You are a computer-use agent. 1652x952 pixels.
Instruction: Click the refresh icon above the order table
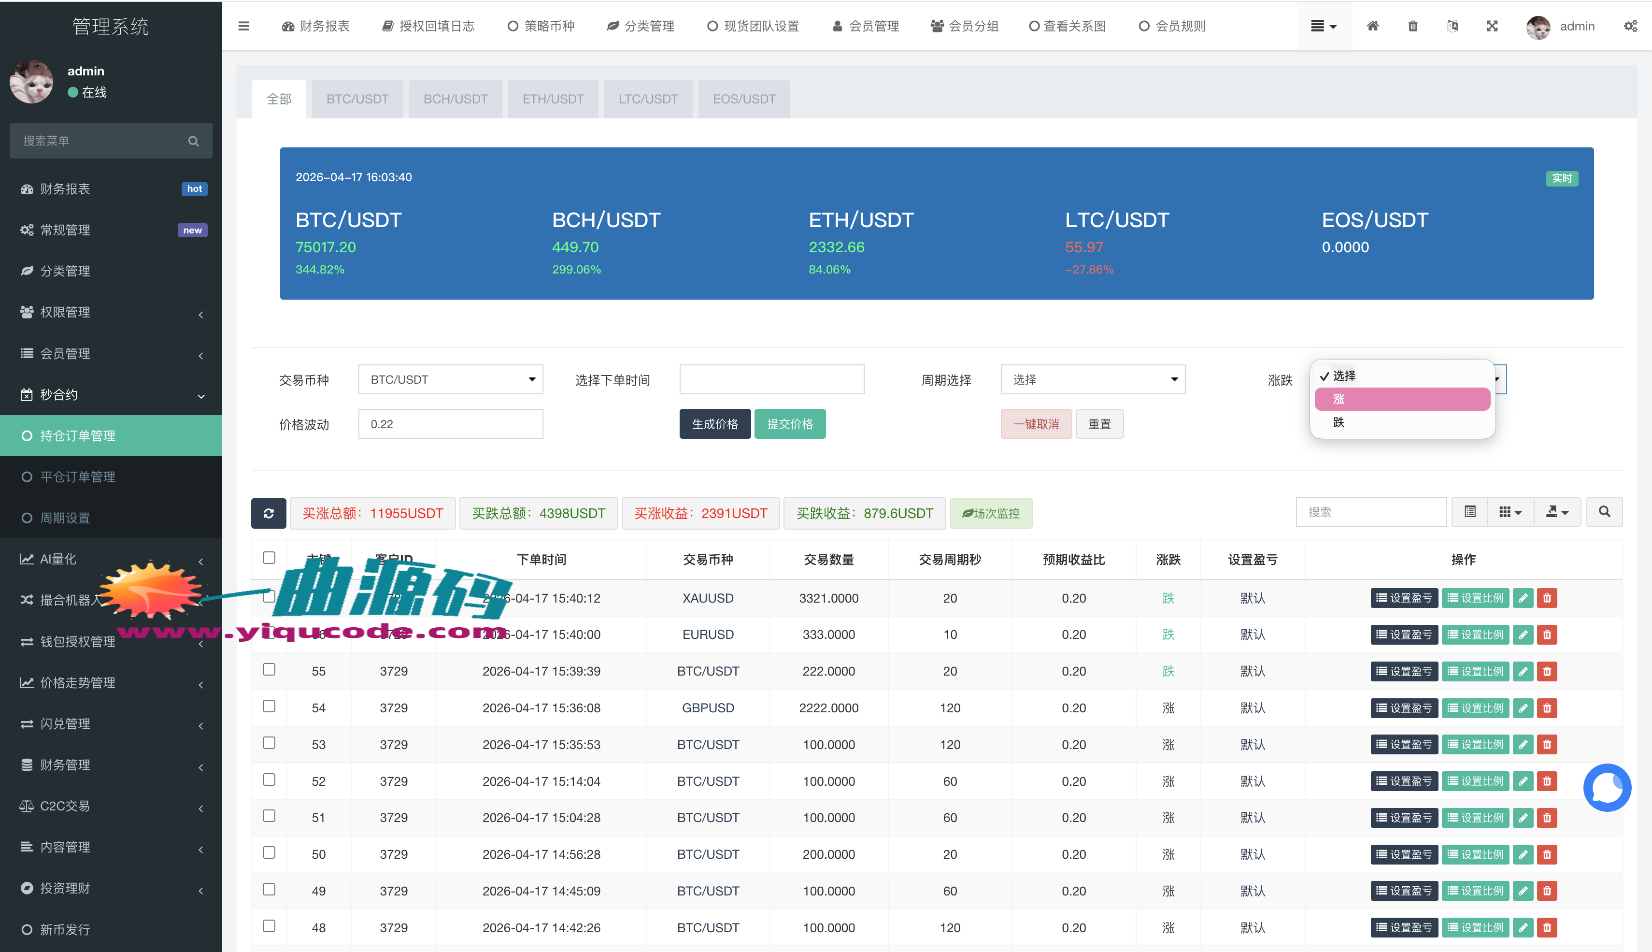tap(269, 513)
